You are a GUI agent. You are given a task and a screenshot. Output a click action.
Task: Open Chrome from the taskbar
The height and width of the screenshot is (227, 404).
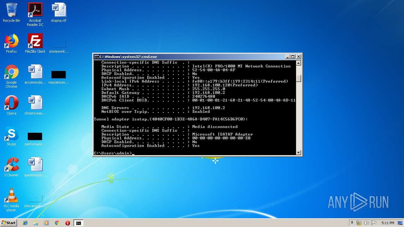[57, 223]
